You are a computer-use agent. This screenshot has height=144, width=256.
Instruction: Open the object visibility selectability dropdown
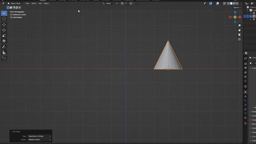pos(205,4)
